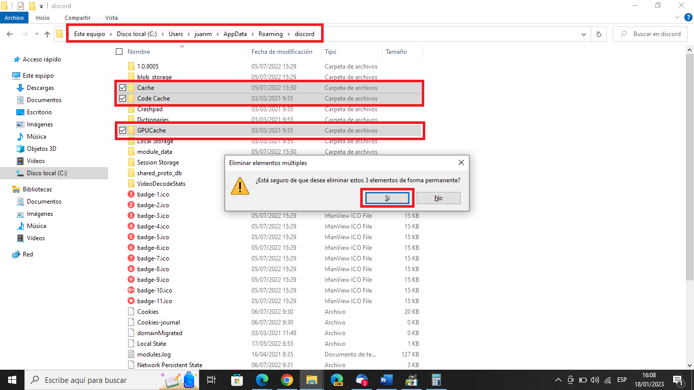Screen dimensions: 694x390
Task: Show hidden system tray icons chevron
Action: pyautogui.click(x=558, y=379)
